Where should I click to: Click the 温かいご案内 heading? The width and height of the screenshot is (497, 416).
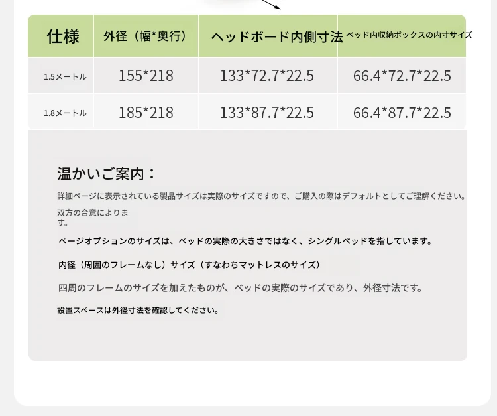[x=106, y=174]
